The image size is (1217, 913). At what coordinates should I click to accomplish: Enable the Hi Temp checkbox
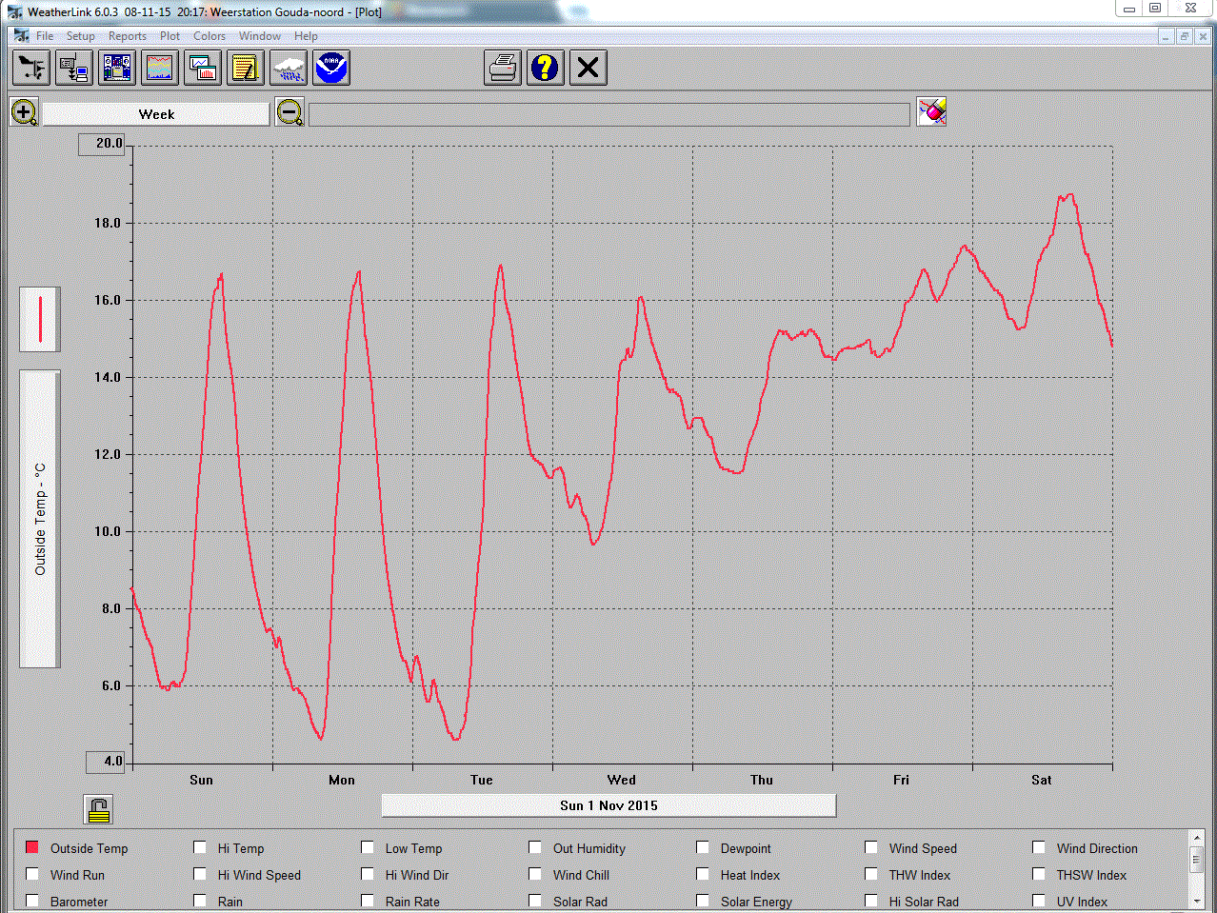(x=200, y=847)
